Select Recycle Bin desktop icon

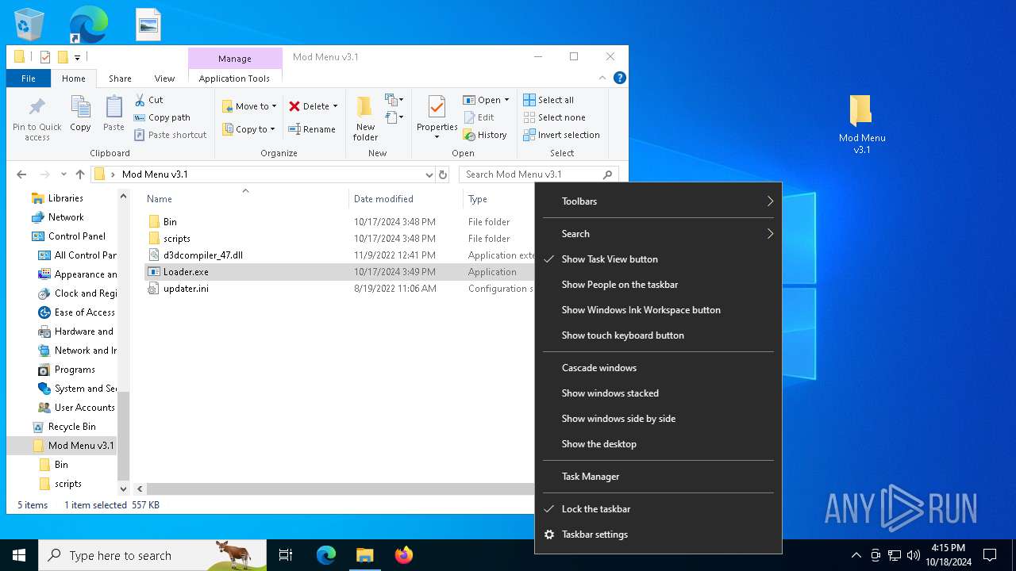pyautogui.click(x=30, y=25)
